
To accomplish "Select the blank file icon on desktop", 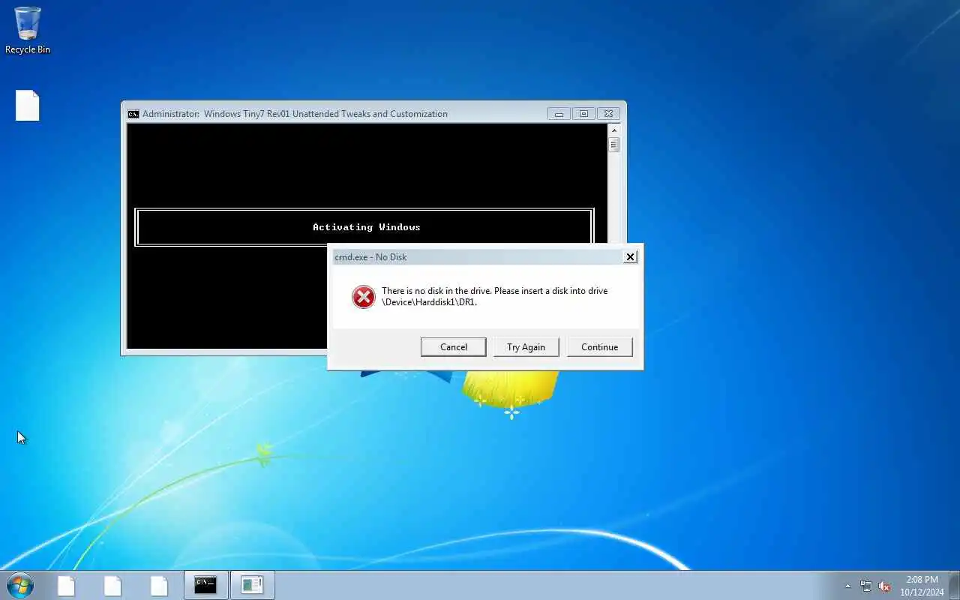I will 28,106.
